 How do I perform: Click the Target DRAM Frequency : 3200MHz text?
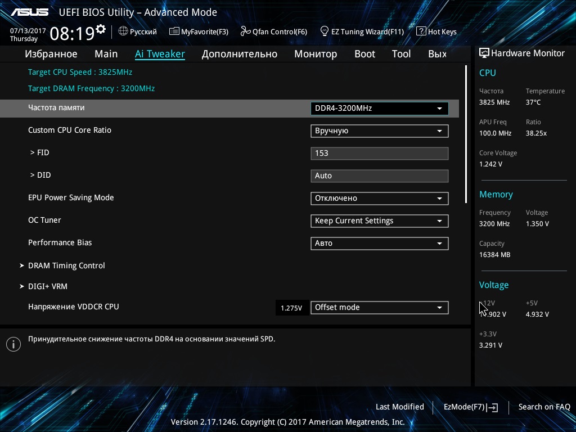92,88
